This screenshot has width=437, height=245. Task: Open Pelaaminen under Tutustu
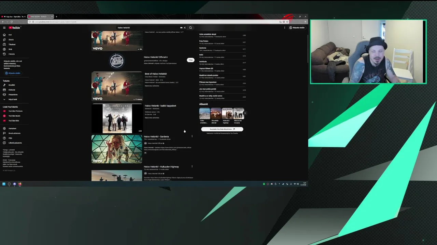(13, 95)
